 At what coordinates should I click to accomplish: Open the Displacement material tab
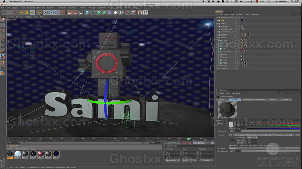247,100
